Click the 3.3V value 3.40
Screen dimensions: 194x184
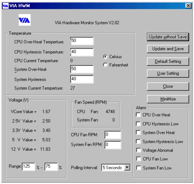(46, 130)
